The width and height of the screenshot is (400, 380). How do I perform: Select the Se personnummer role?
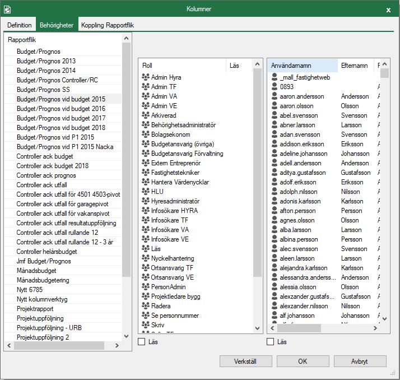pos(175,316)
